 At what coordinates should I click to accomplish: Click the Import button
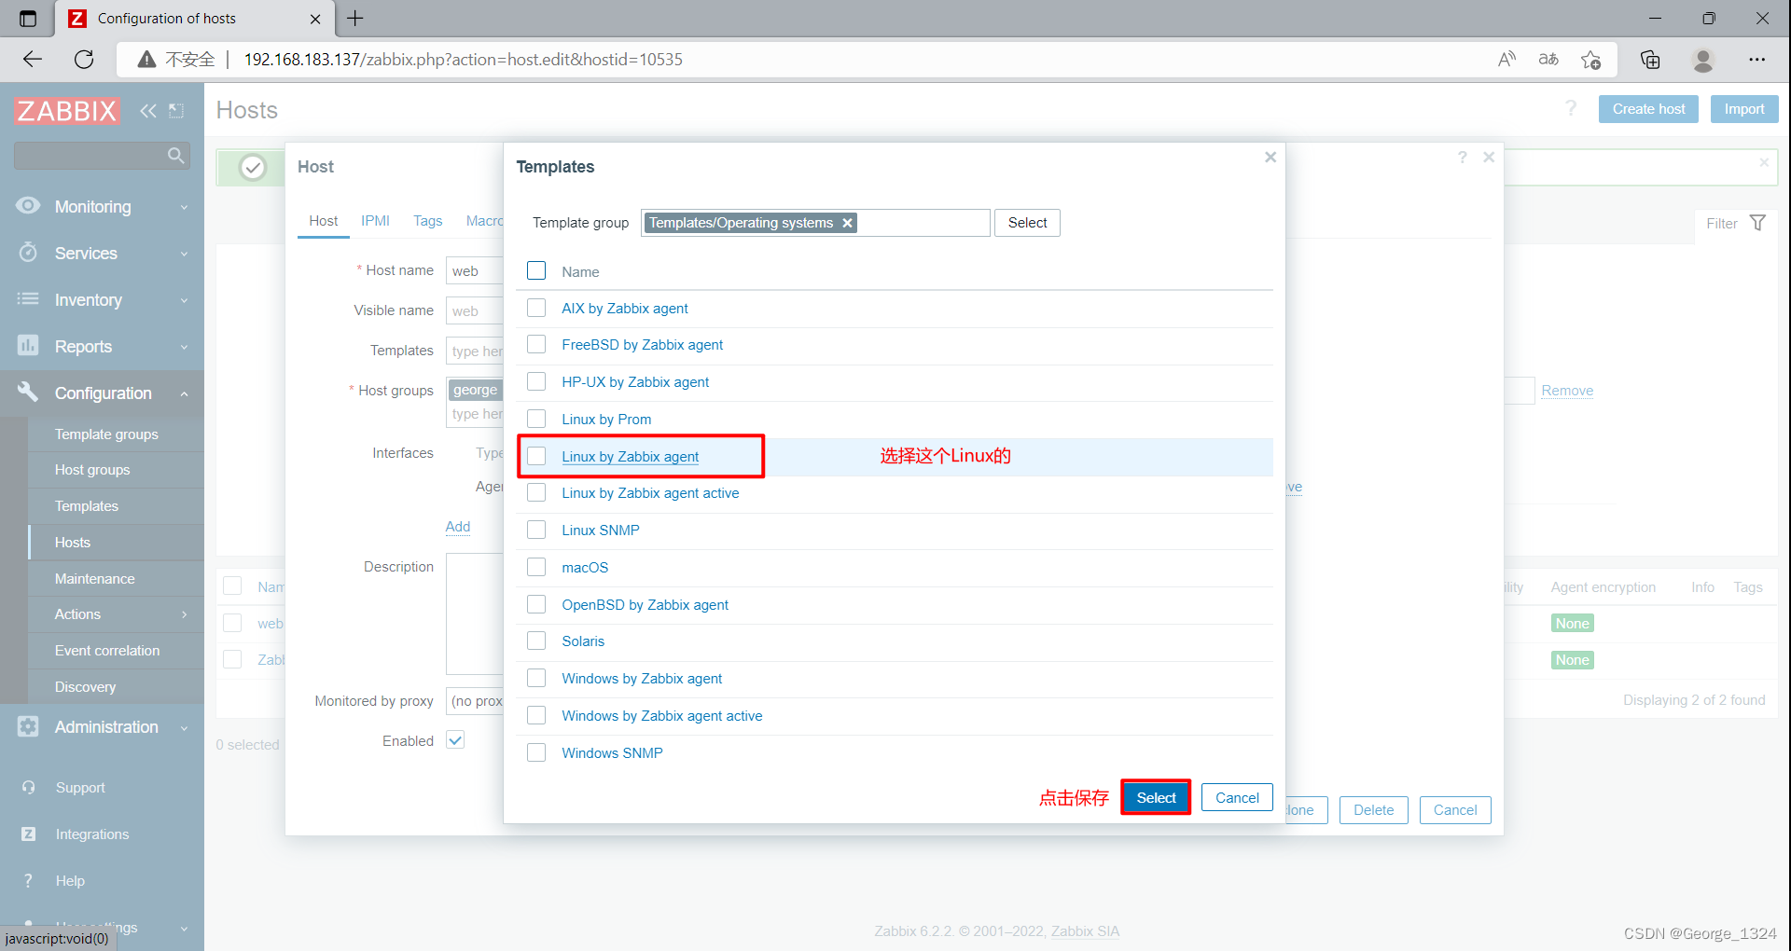(x=1744, y=109)
